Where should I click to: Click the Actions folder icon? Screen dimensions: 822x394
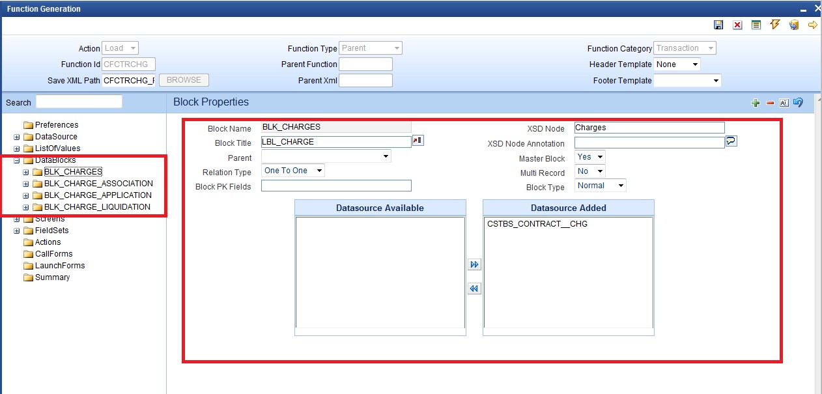(28, 242)
